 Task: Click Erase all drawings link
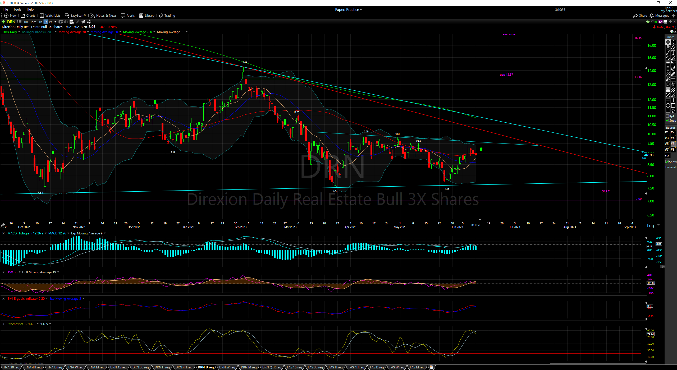tap(671, 167)
